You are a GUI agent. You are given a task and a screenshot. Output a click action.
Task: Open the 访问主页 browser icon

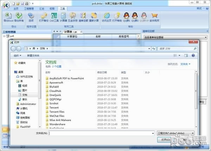[106, 16]
